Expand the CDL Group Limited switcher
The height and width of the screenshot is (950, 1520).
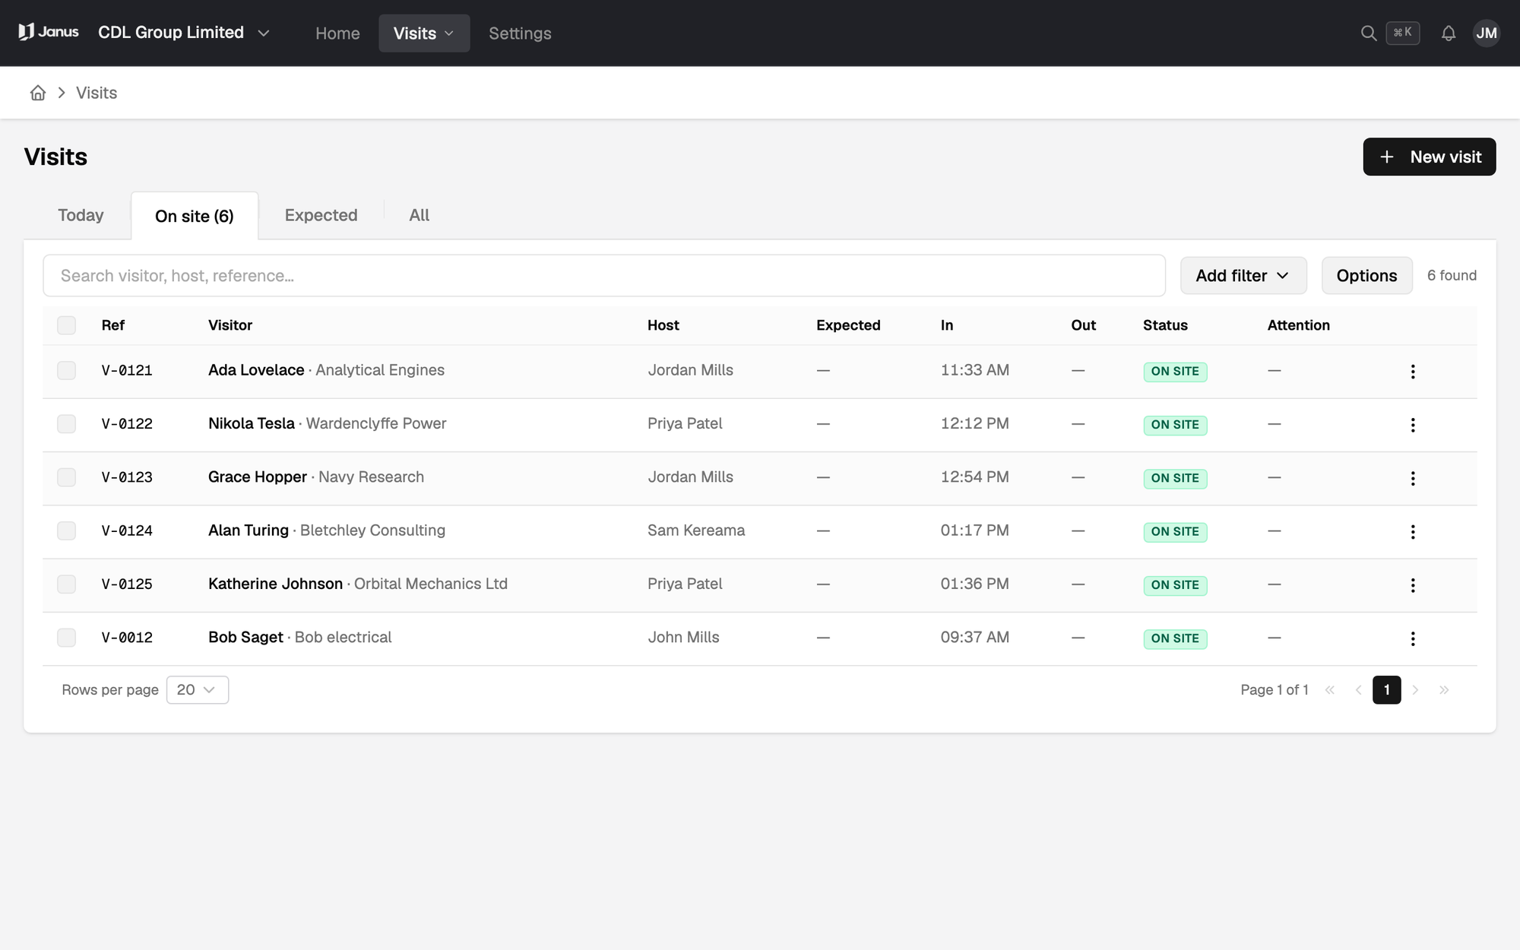pyautogui.click(x=183, y=33)
